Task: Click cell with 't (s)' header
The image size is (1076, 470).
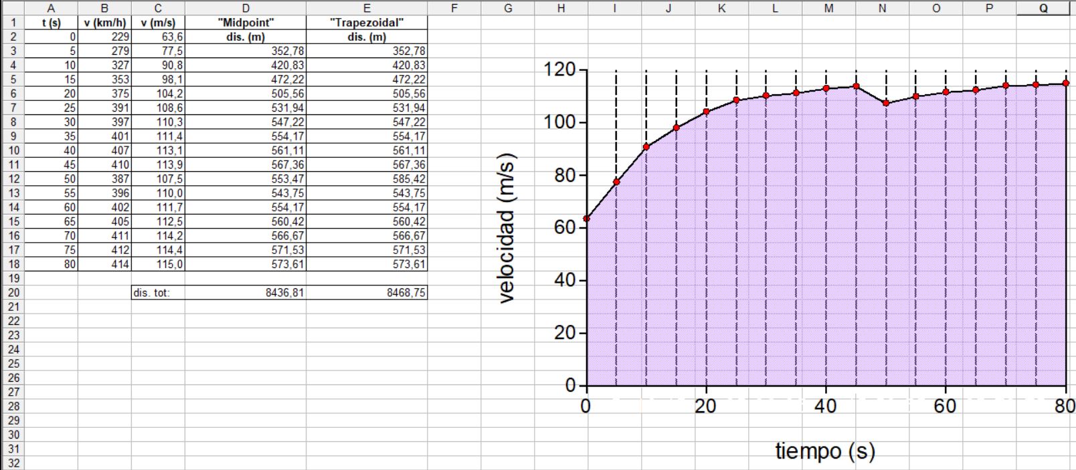Action: [x=51, y=22]
